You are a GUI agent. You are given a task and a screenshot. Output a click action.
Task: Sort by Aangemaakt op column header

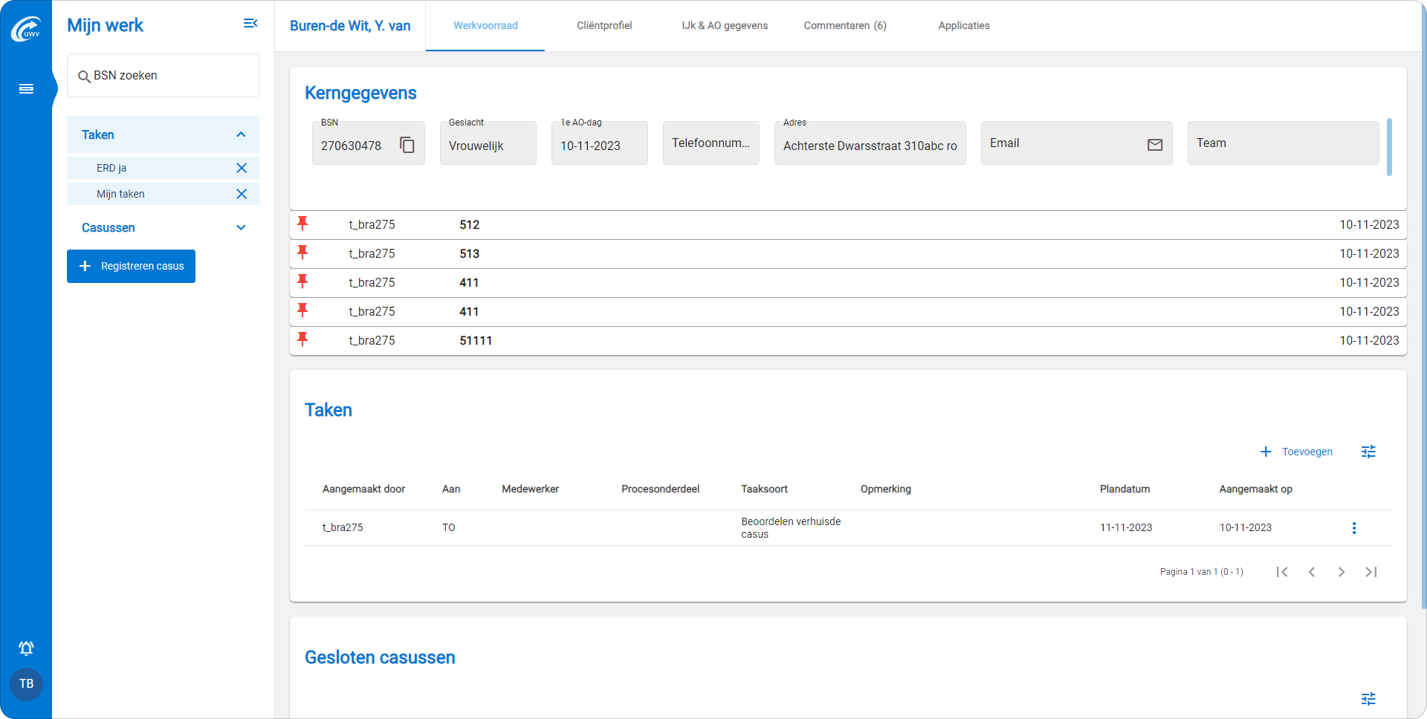point(1255,489)
